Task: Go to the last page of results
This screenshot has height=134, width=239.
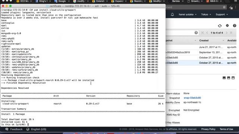Action: [231, 33]
